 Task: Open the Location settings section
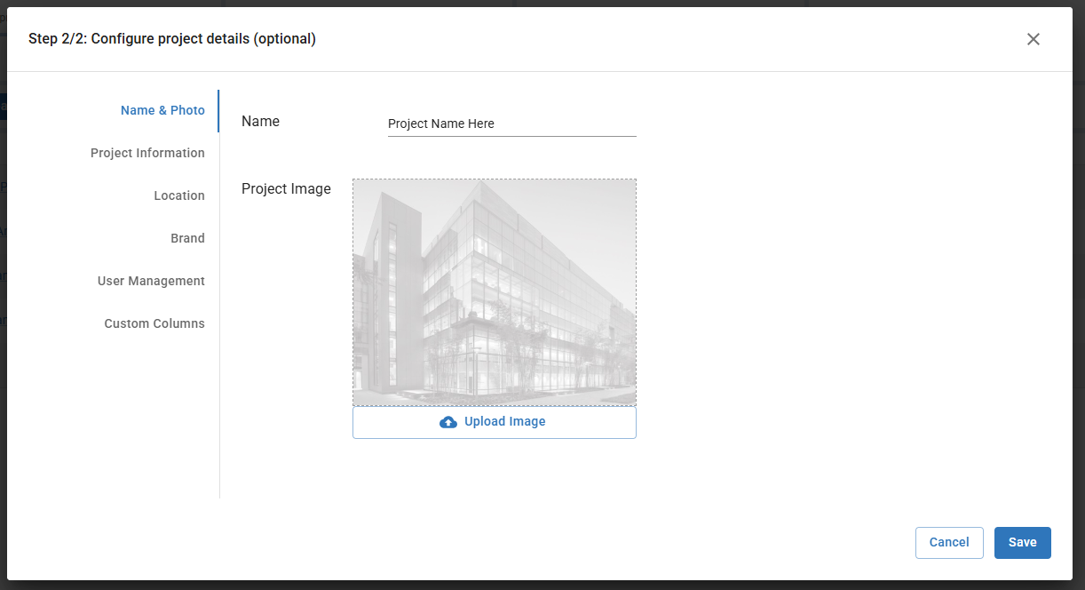pos(179,195)
